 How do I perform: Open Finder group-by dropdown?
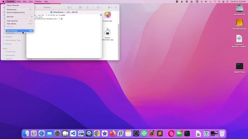tap(81, 7)
